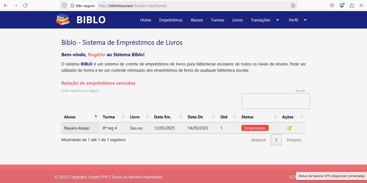The width and height of the screenshot is (367, 183).
Task: Reload the page using the browser refresh icon
Action: (x=25, y=5)
